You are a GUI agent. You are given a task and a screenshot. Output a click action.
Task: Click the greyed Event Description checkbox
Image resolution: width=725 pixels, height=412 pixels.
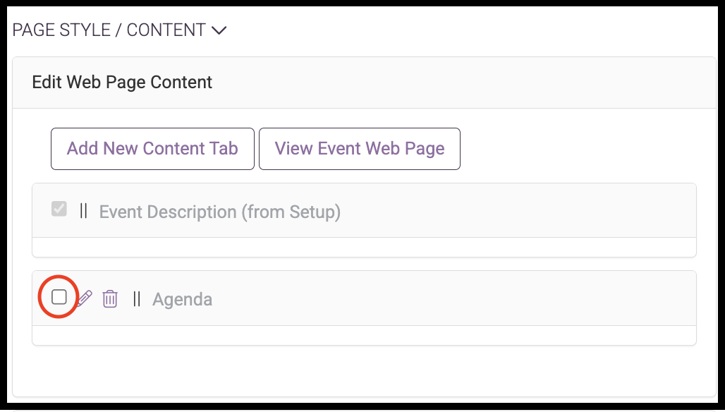59,209
